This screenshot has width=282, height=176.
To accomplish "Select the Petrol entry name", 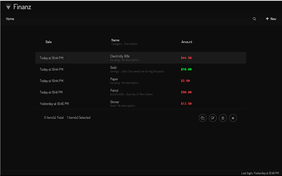I will pos(114,91).
